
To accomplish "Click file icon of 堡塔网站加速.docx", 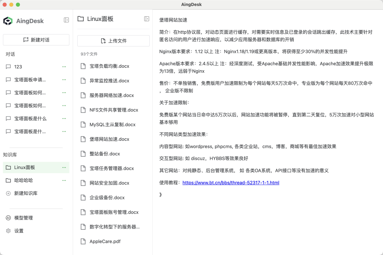I will (83, 139).
